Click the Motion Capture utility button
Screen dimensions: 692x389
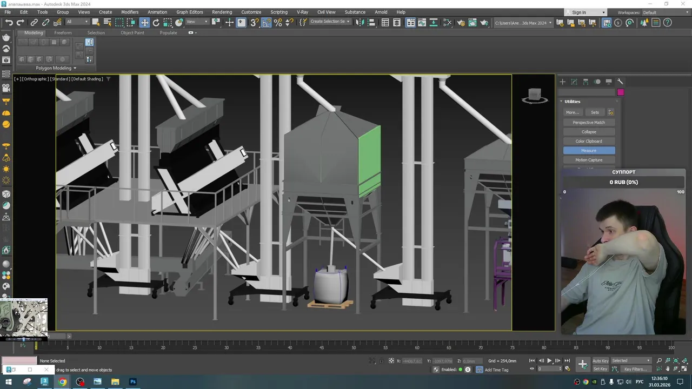point(589,160)
